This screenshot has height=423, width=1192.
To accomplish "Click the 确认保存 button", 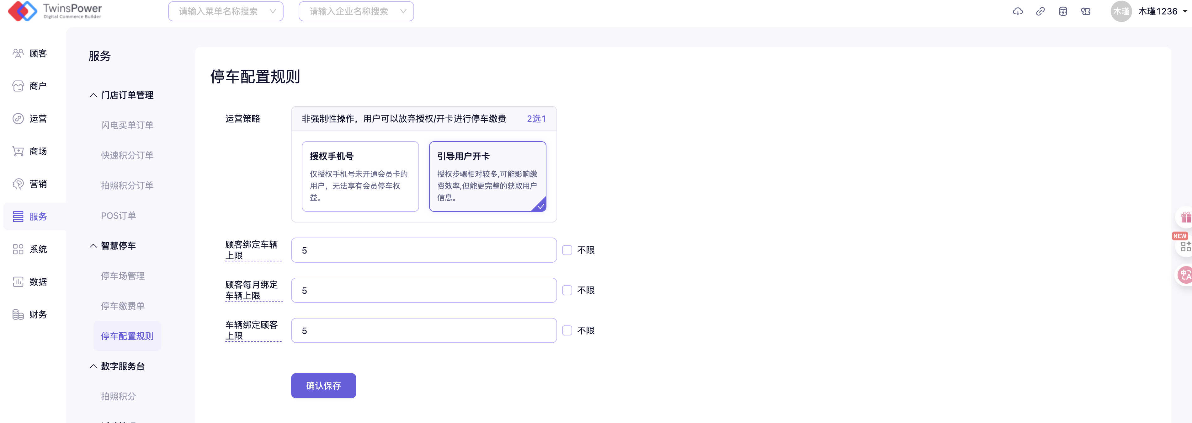I will [323, 386].
